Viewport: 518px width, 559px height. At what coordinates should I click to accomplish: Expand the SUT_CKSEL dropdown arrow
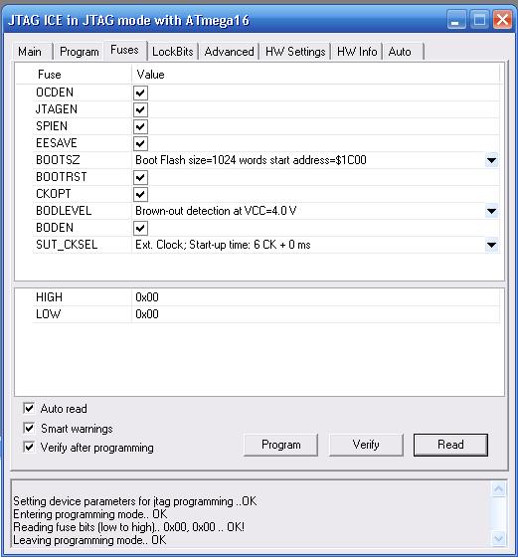click(x=491, y=245)
